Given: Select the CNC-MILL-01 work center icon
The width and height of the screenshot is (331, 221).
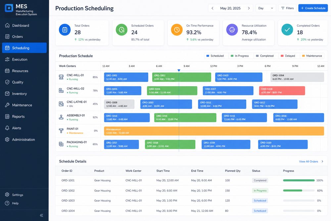Looking at the screenshot, I should point(61,77).
